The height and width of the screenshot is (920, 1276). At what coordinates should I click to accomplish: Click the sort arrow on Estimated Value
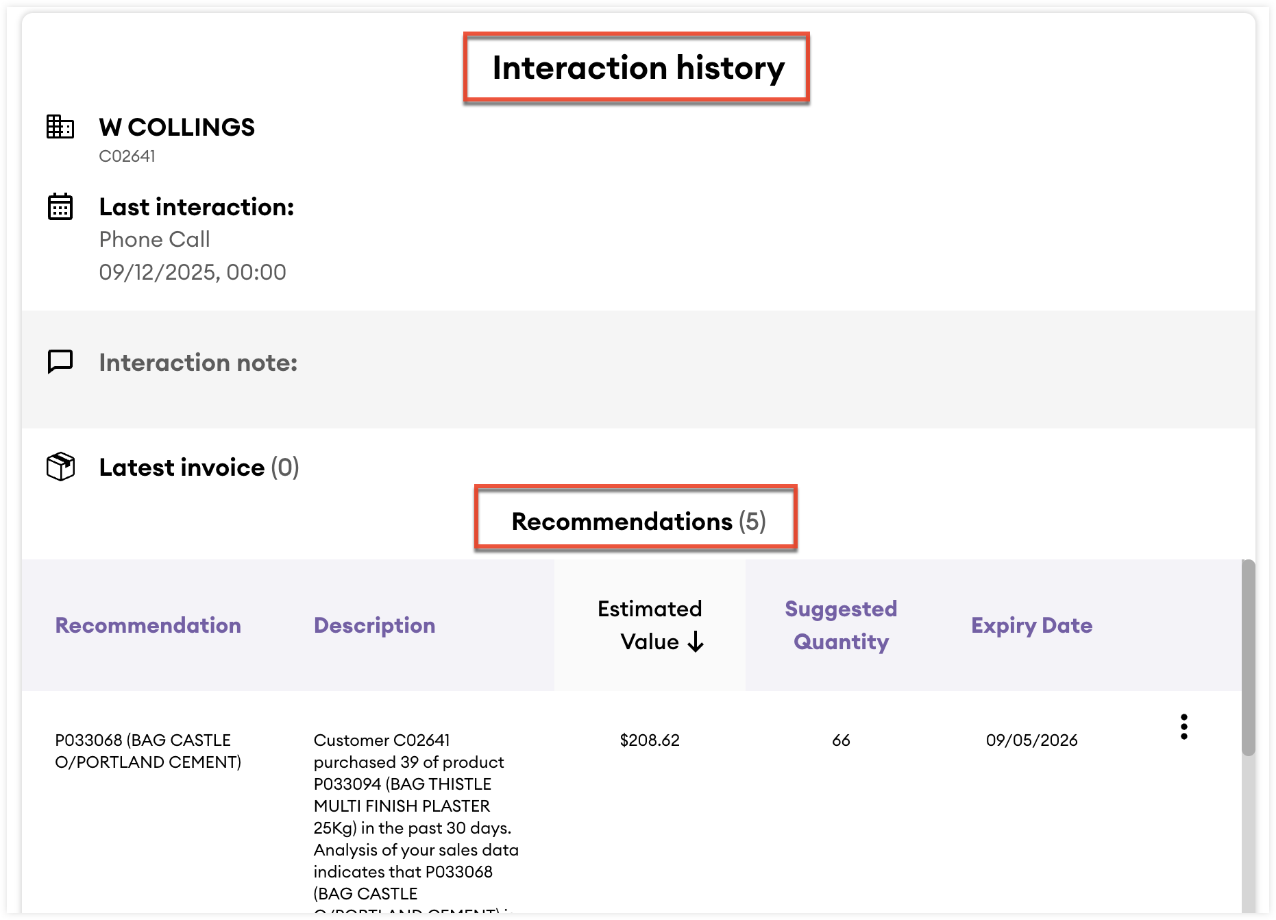696,642
